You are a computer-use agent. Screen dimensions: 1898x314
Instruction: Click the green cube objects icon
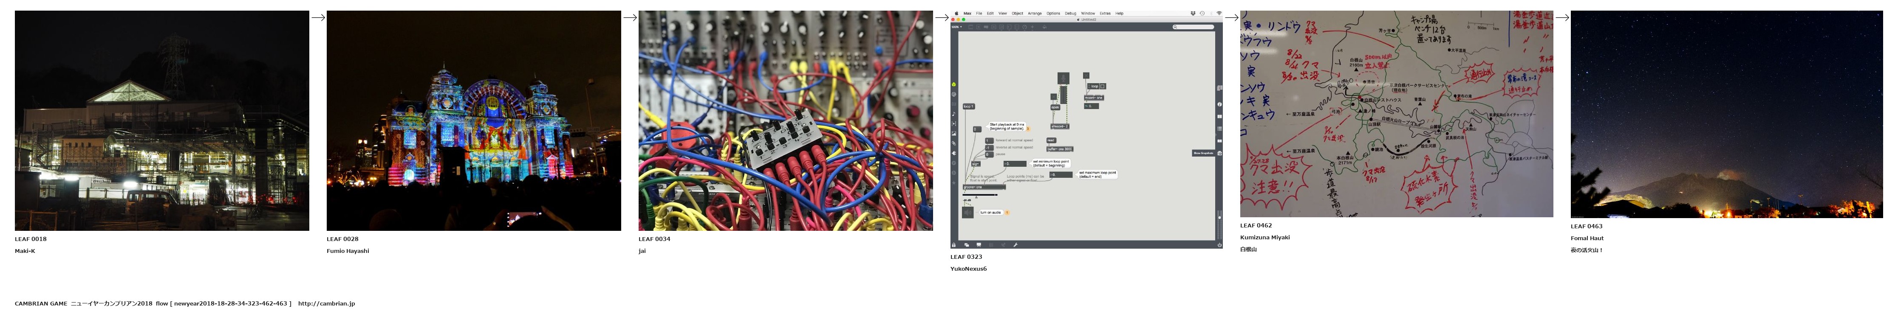point(954,84)
